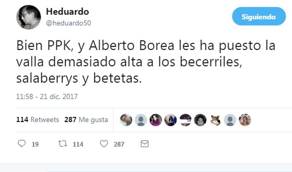
Task: Open the woman in pink avatar
Action: [x=156, y=120]
